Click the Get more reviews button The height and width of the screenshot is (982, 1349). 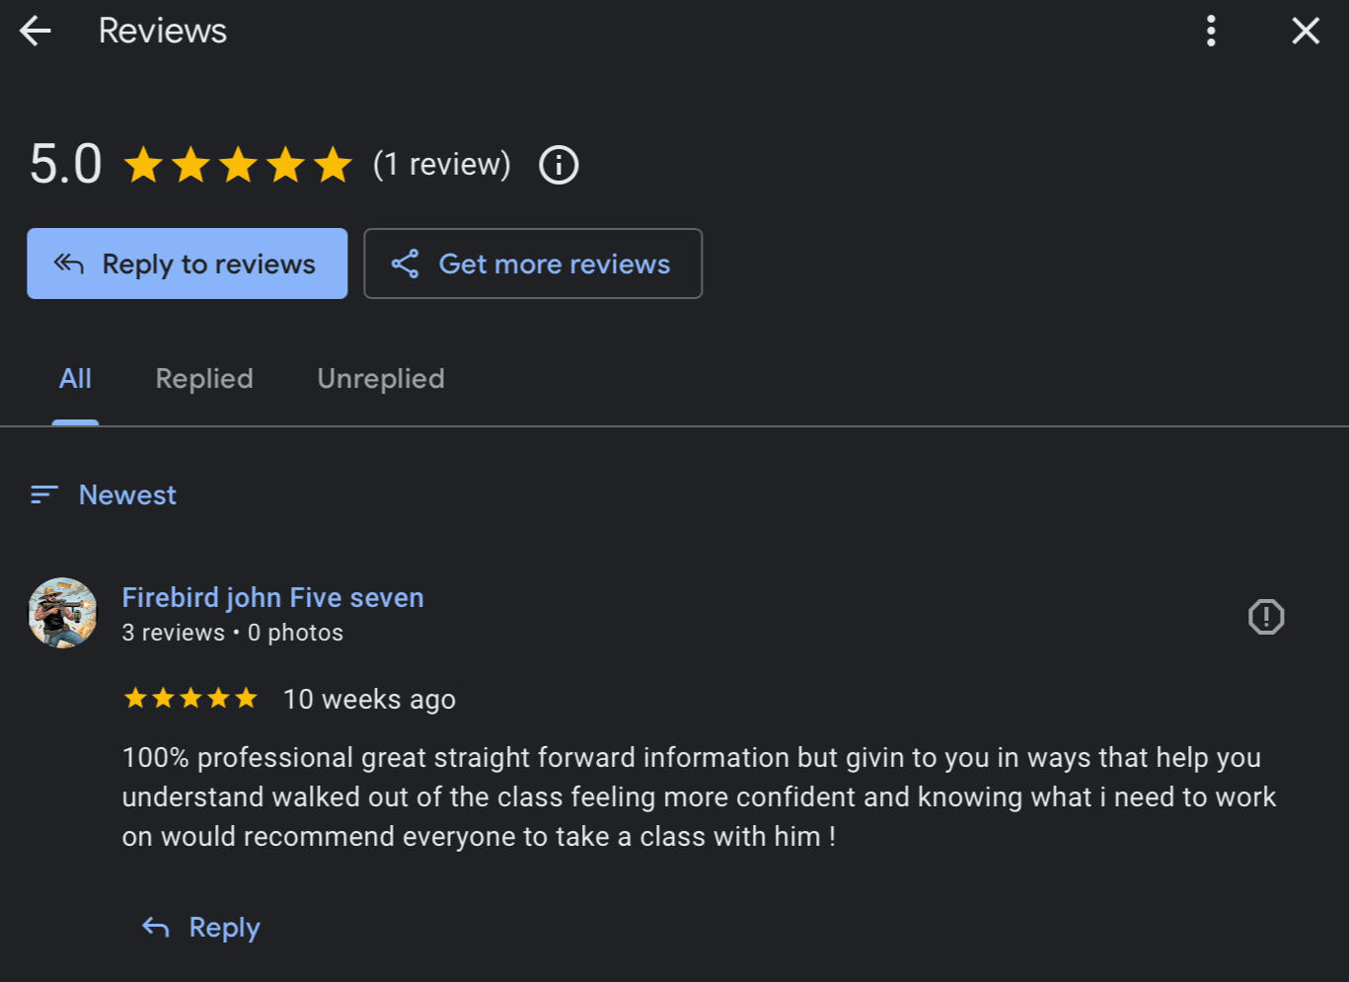coord(533,264)
